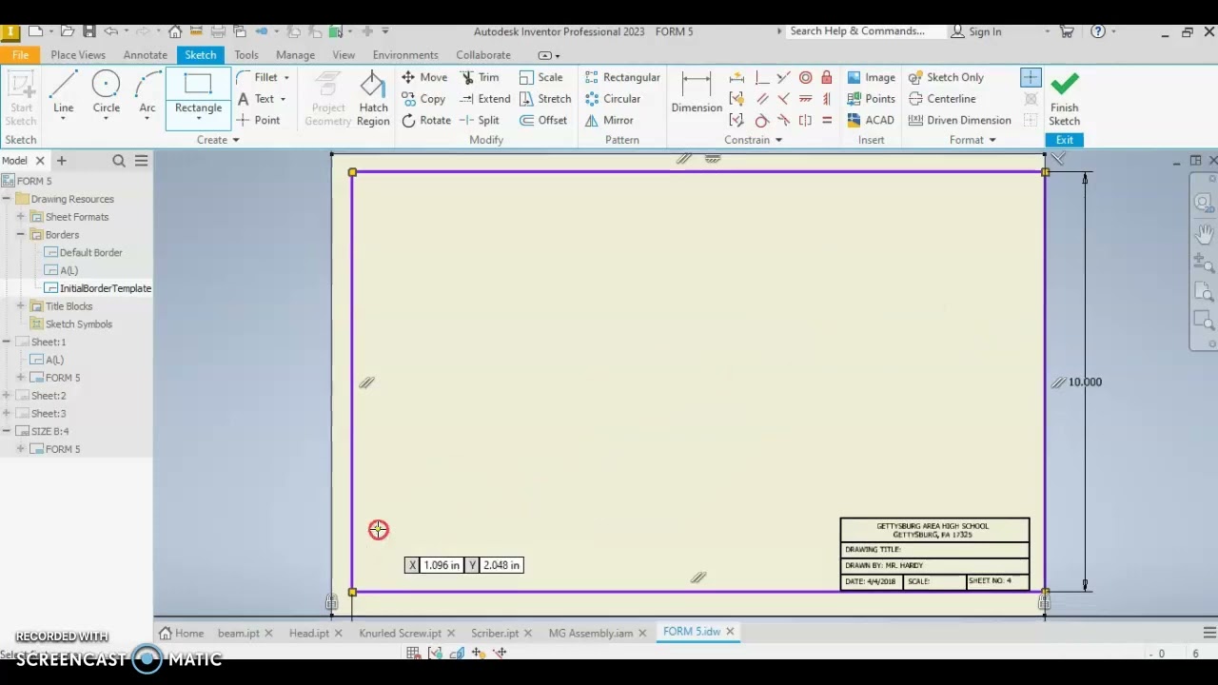Click Sign In link
Screen dimensions: 1218x685
(x=977, y=31)
